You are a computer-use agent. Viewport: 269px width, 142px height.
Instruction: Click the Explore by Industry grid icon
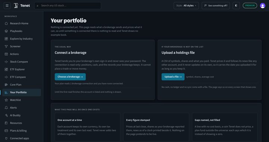(x=6, y=39)
